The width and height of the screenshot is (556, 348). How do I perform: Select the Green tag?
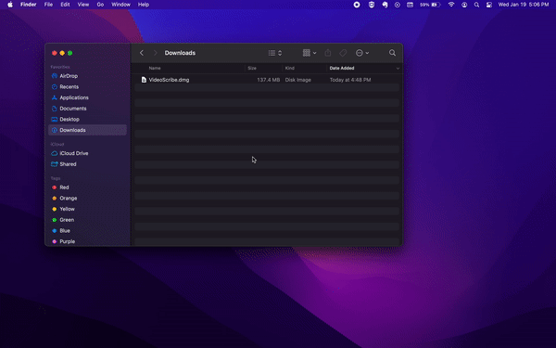click(87, 220)
